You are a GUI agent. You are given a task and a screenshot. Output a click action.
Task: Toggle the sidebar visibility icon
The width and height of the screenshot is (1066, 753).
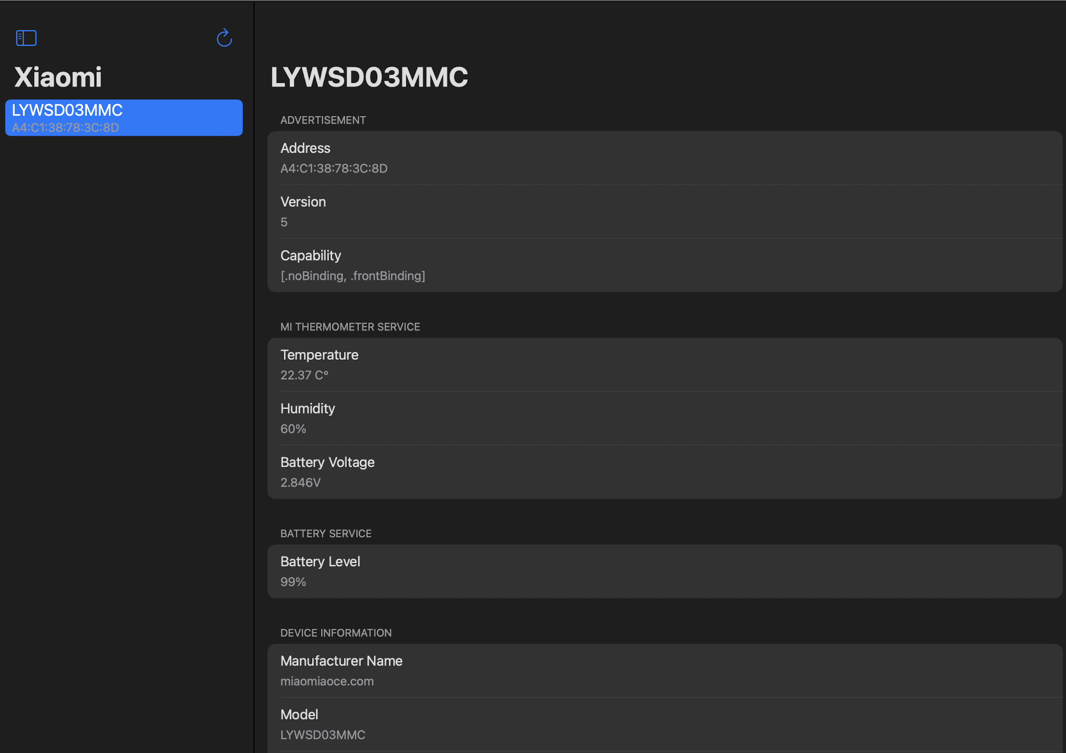point(26,38)
